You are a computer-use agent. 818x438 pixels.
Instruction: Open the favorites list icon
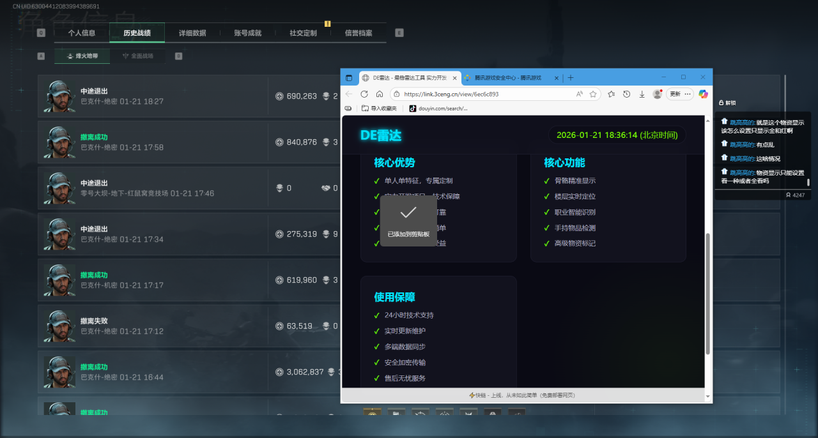[x=611, y=94]
